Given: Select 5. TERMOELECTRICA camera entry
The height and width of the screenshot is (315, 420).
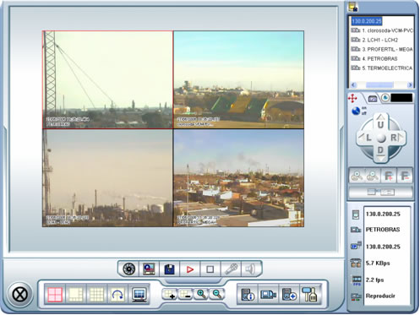Looking at the screenshot, I should (x=387, y=68).
